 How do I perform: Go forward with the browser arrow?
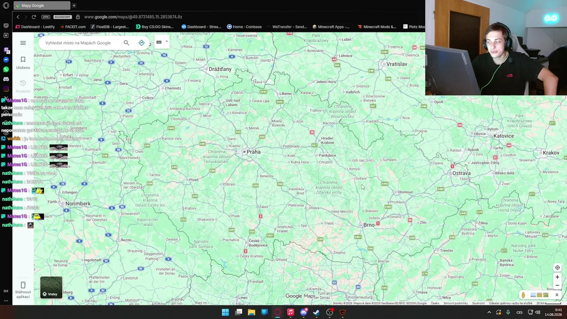[x=26, y=17]
